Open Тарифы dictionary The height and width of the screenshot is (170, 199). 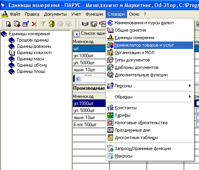(150, 115)
